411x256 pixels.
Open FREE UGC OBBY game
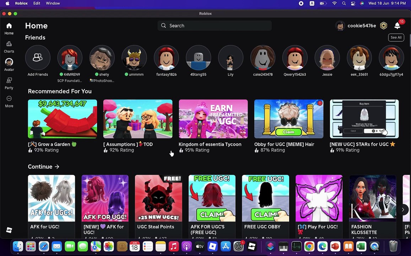coord(265,207)
